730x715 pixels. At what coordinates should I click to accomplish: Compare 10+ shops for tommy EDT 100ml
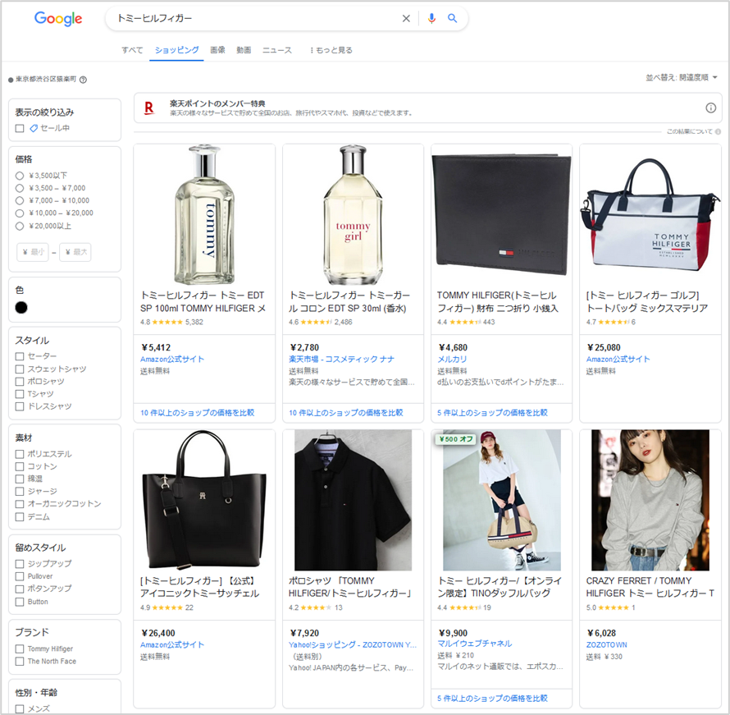[x=198, y=413]
